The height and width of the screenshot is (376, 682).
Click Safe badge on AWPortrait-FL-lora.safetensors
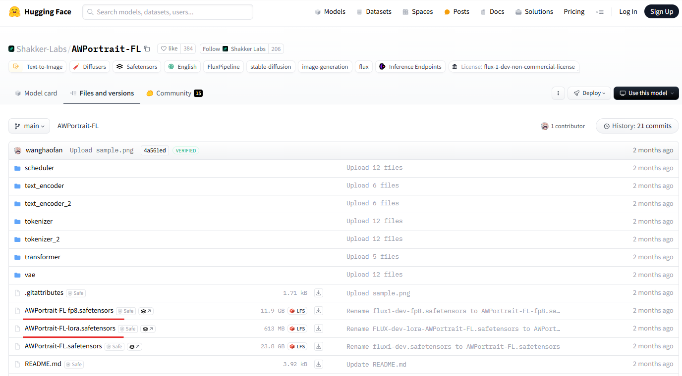pos(128,329)
